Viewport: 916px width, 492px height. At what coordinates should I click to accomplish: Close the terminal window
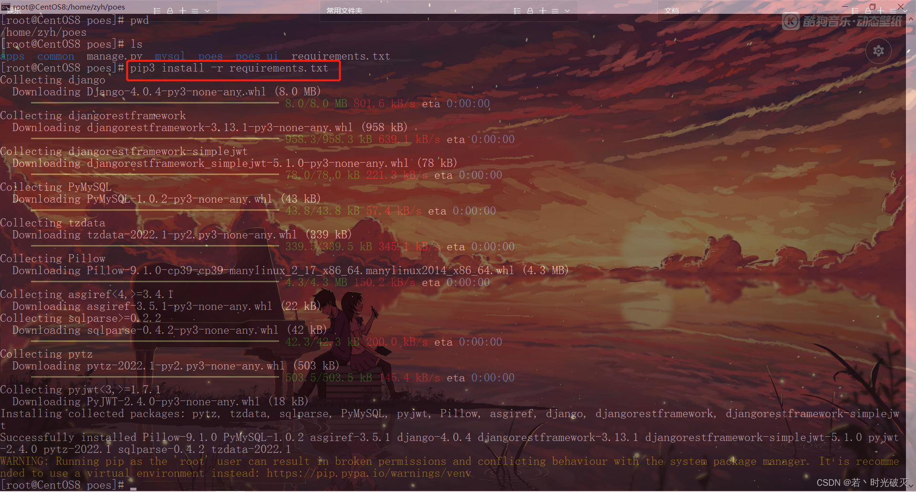tap(901, 7)
